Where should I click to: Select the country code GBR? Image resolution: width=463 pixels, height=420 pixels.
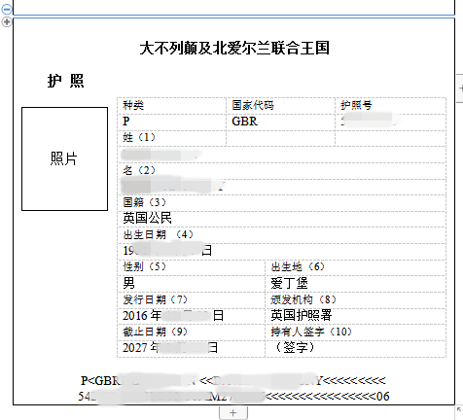pos(245,122)
